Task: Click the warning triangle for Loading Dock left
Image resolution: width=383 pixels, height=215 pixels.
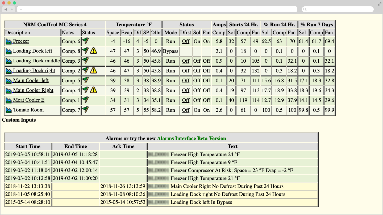Action: click(x=93, y=51)
